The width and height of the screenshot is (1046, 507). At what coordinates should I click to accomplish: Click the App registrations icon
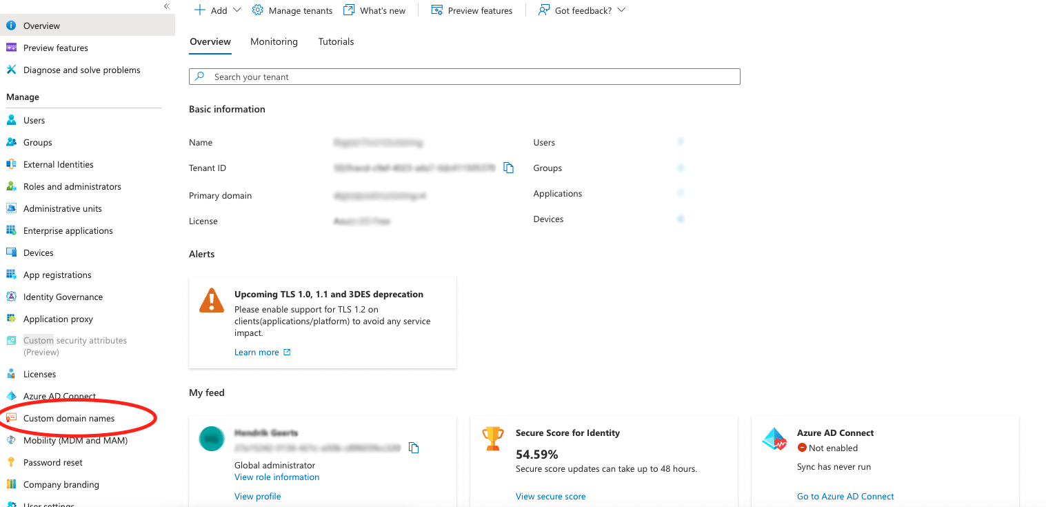pos(11,275)
